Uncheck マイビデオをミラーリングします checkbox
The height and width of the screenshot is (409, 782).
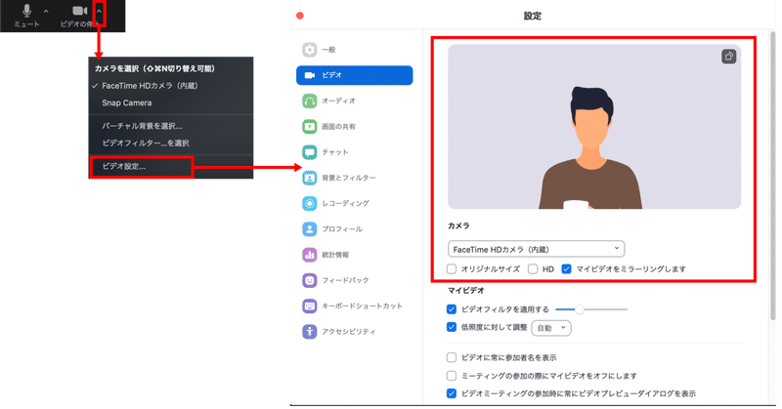(x=567, y=269)
